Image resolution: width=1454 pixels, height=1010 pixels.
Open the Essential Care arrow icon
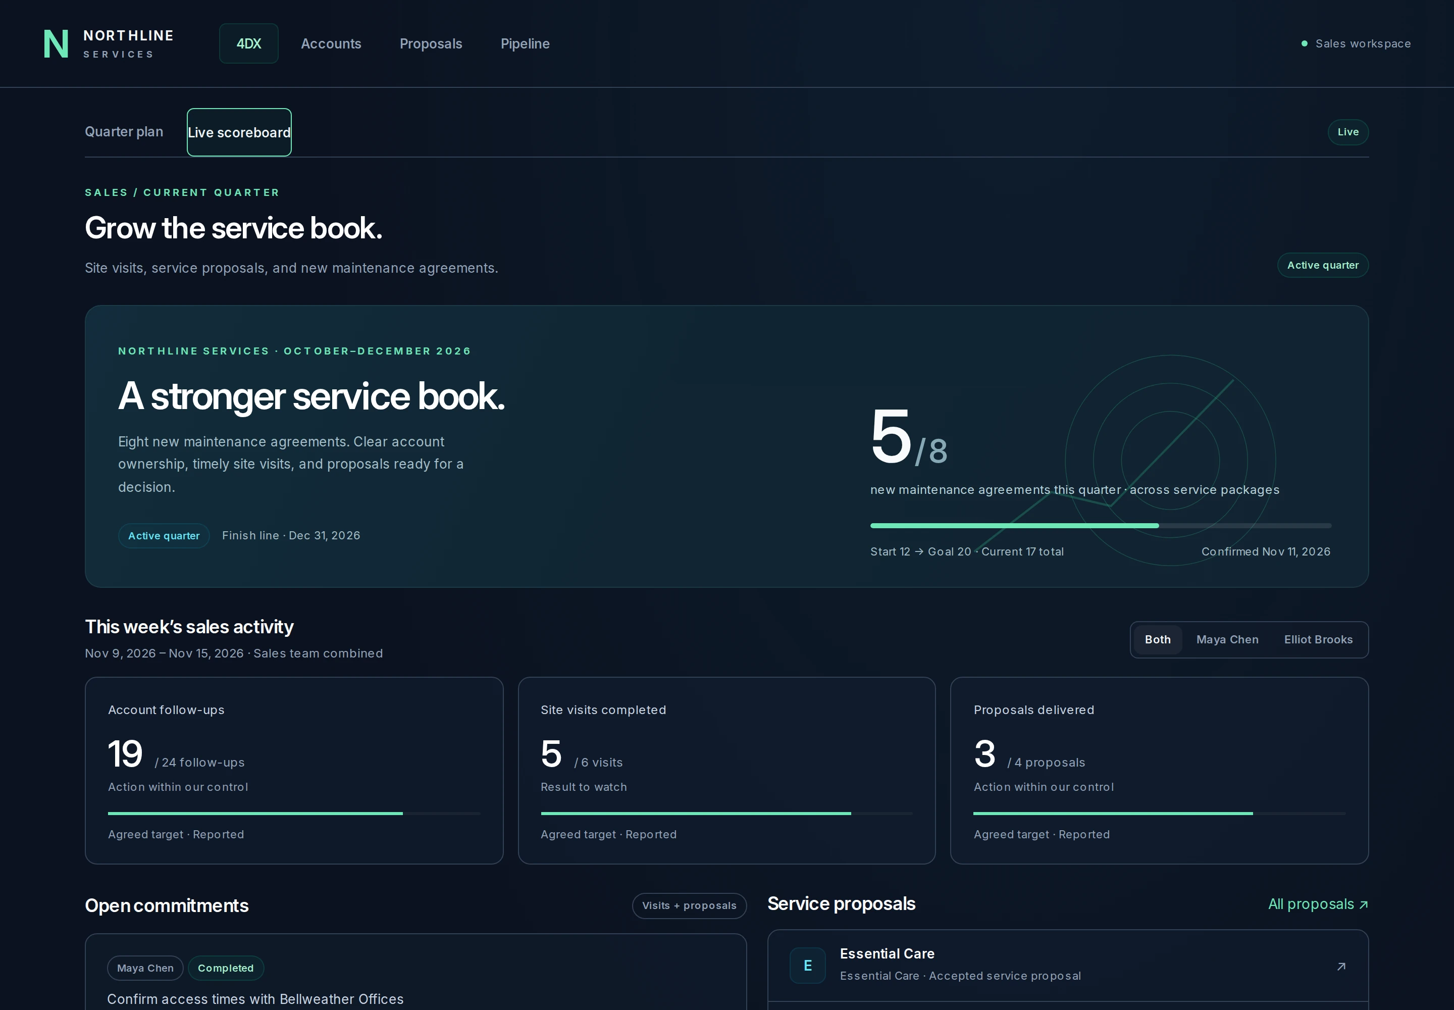(x=1341, y=967)
